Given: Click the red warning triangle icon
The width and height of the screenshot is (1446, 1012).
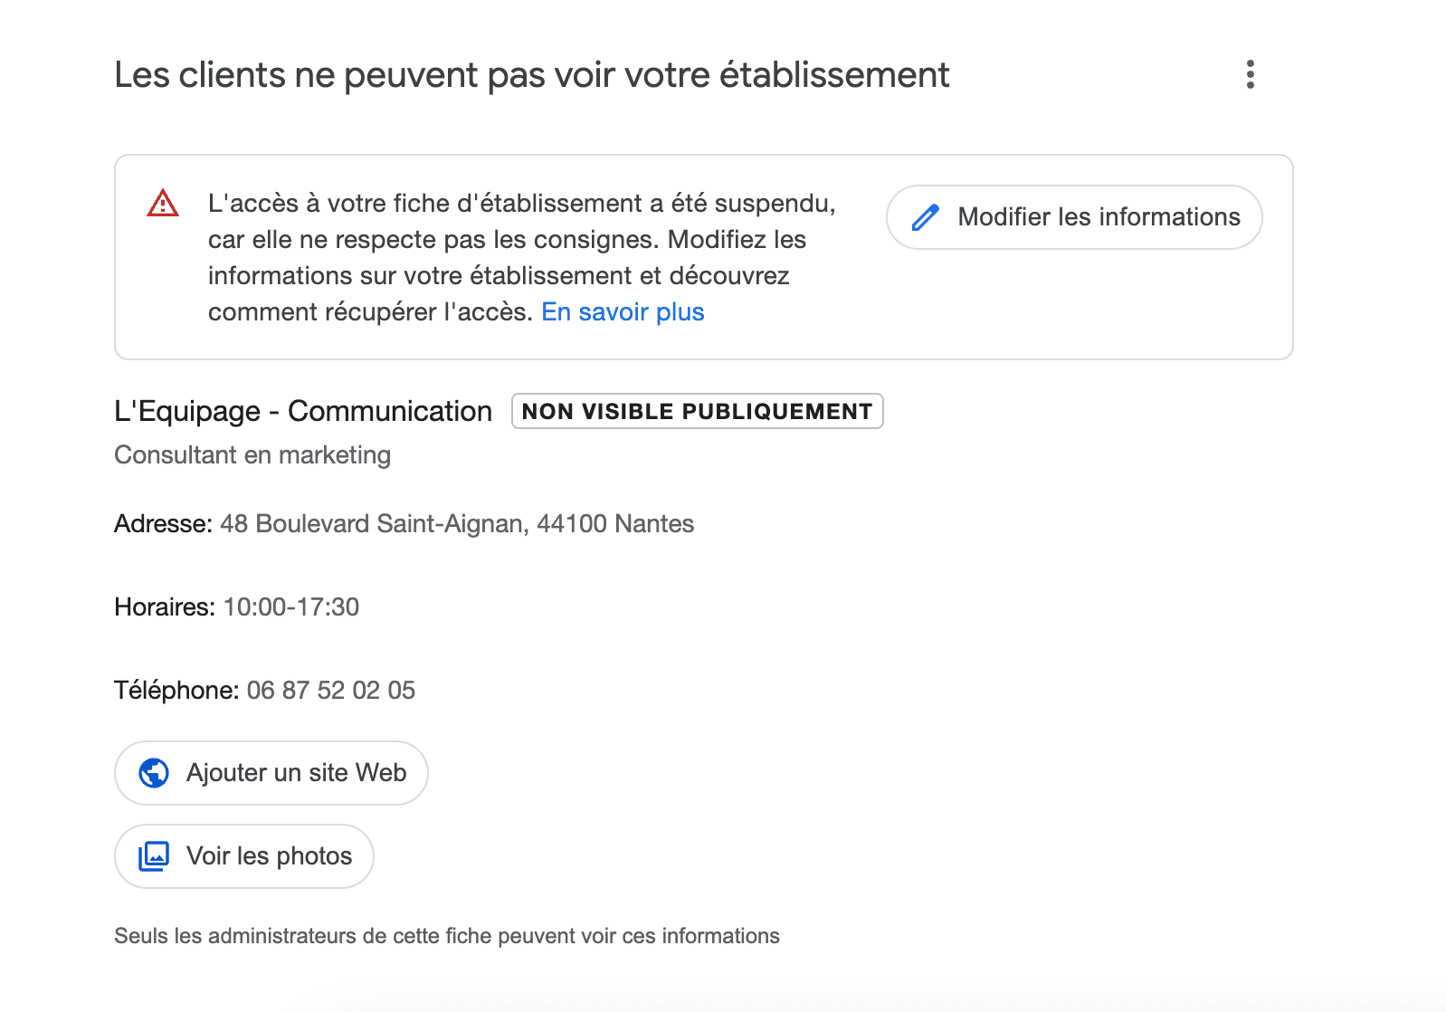Looking at the screenshot, I should click(x=163, y=204).
